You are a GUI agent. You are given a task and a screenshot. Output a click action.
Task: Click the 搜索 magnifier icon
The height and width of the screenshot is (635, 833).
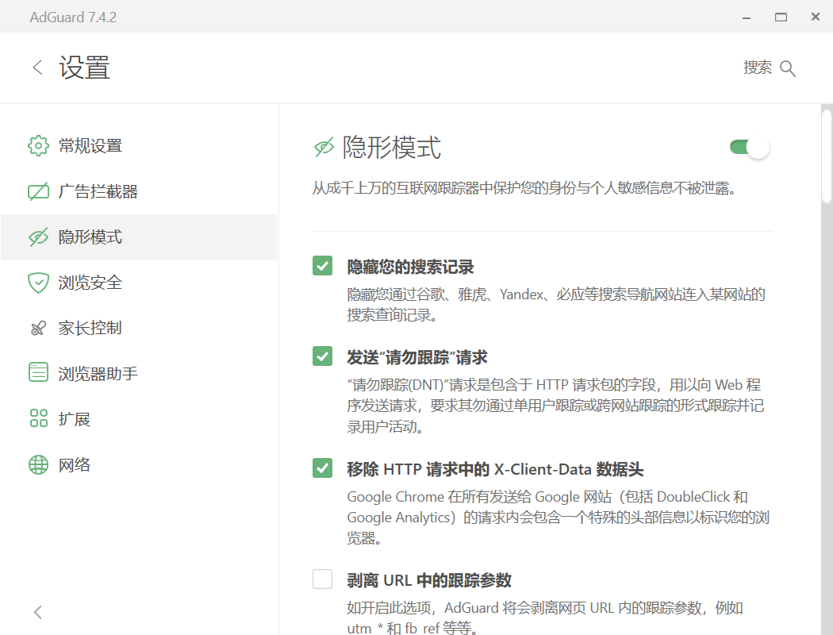click(x=787, y=68)
